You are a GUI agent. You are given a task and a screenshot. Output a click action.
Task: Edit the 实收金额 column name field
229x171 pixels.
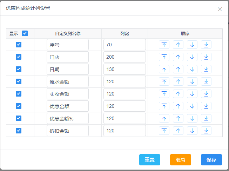point(68,94)
